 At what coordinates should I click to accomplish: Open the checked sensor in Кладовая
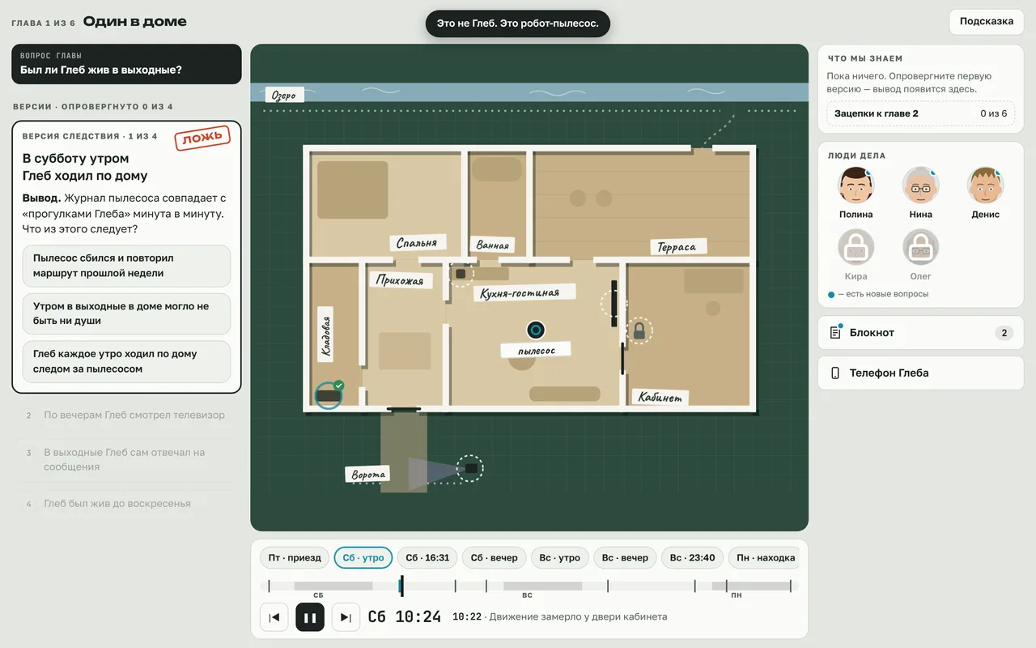point(329,394)
